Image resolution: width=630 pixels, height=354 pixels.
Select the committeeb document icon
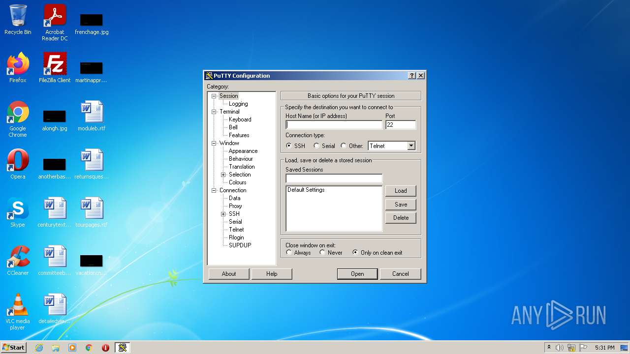tap(55, 261)
